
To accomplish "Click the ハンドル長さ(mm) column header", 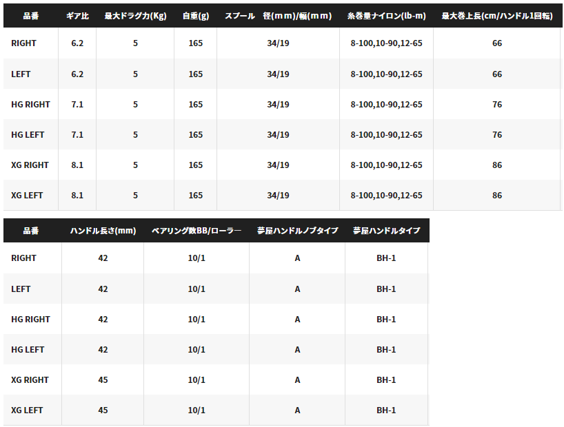I will coord(103,231).
